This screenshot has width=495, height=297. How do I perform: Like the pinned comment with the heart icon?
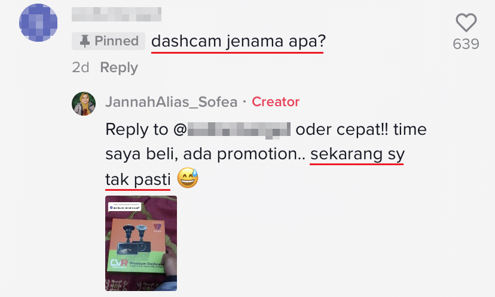466,23
